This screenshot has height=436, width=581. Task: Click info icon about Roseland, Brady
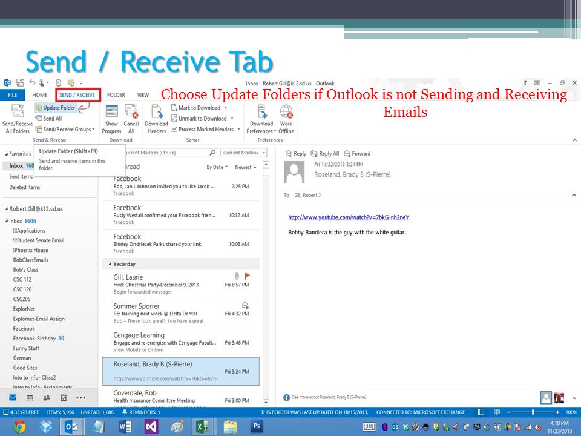286,397
